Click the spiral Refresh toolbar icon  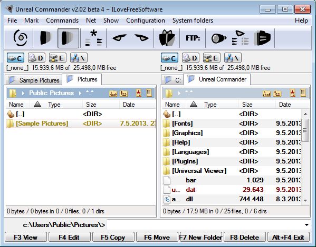[x=20, y=38]
